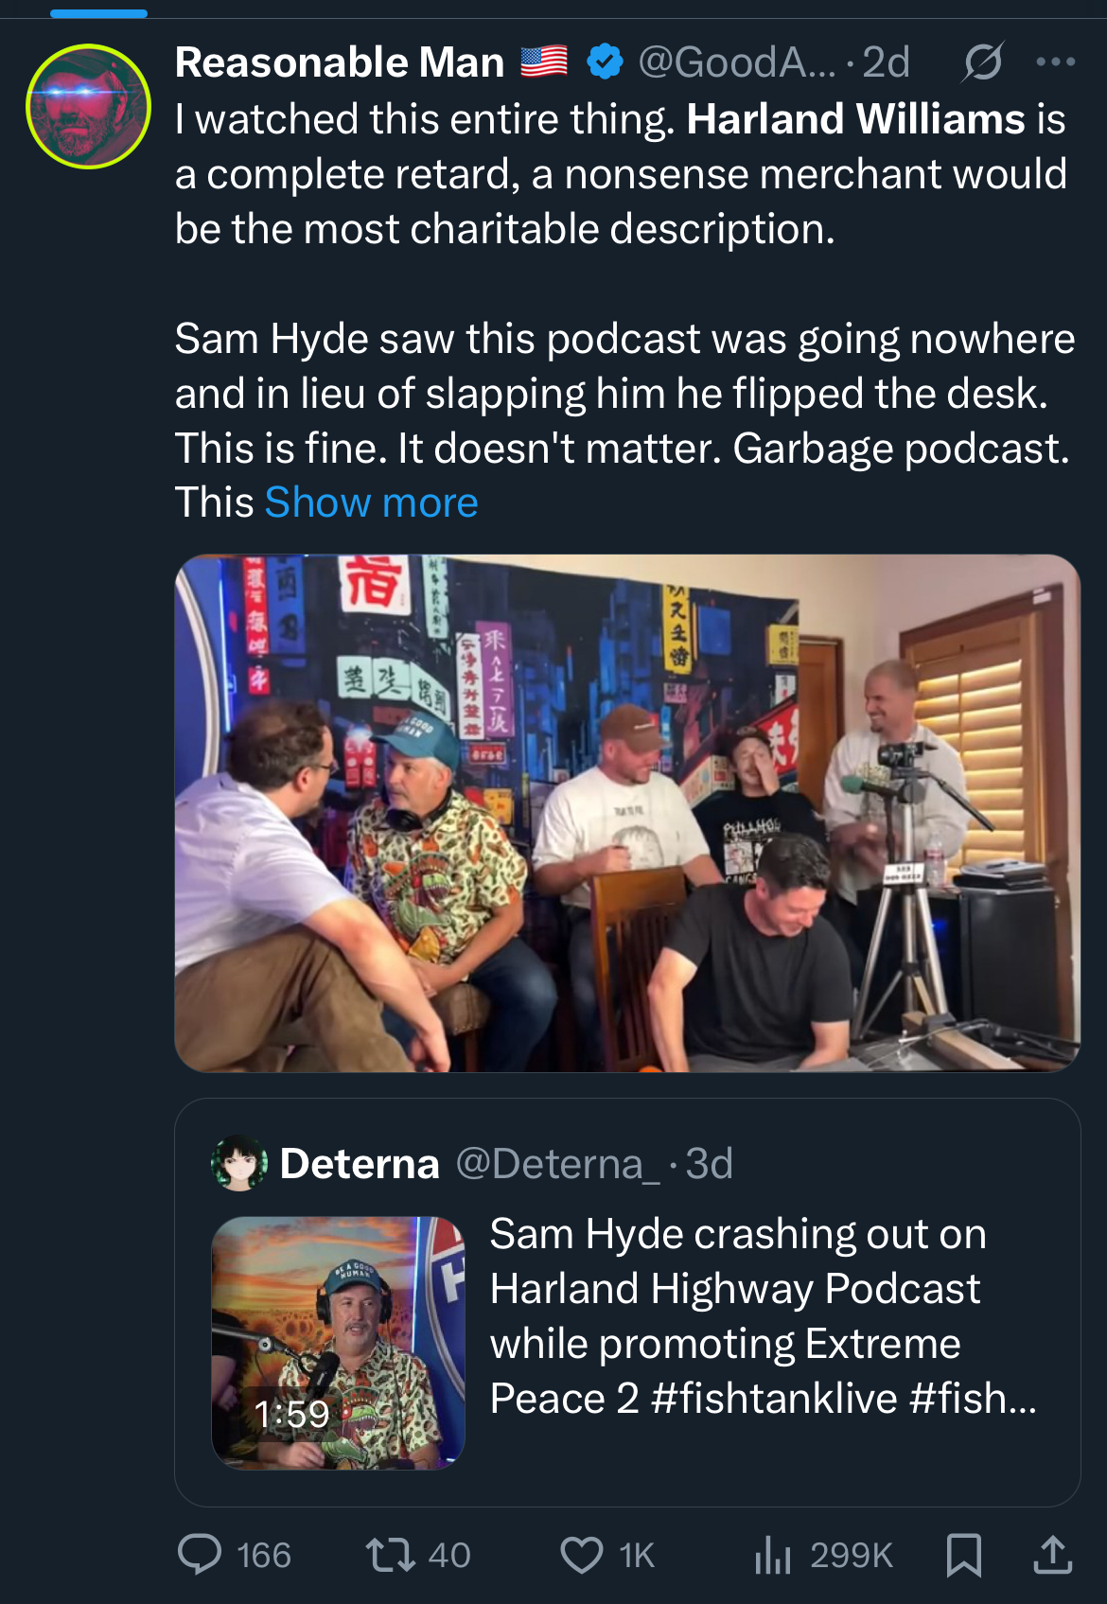
Task: Expand the post with Show more
Action: (371, 502)
